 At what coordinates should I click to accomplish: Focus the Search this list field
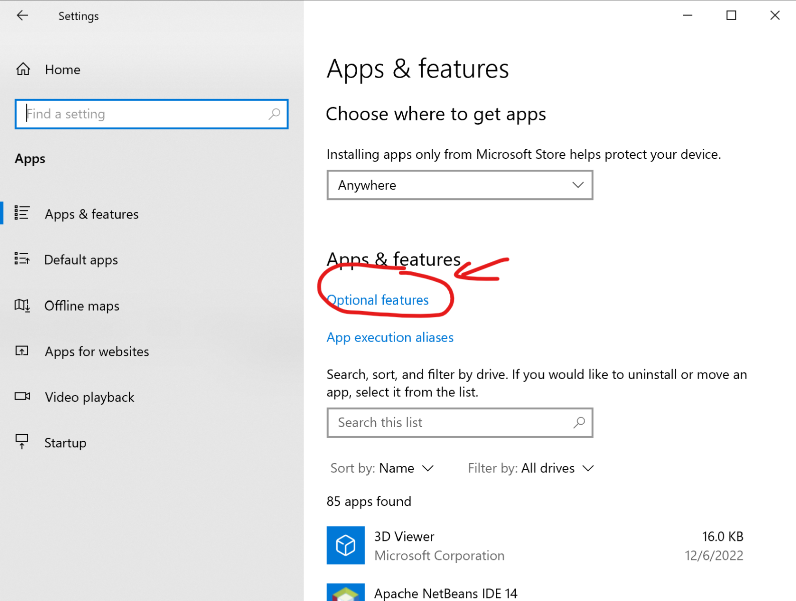coord(451,423)
